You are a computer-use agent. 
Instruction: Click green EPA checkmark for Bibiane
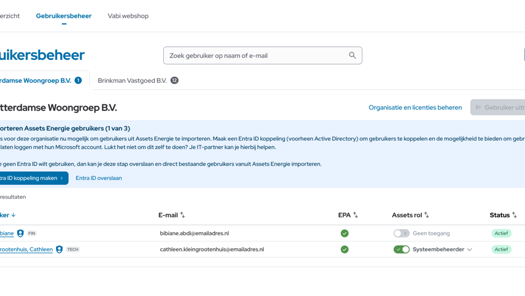pos(345,233)
